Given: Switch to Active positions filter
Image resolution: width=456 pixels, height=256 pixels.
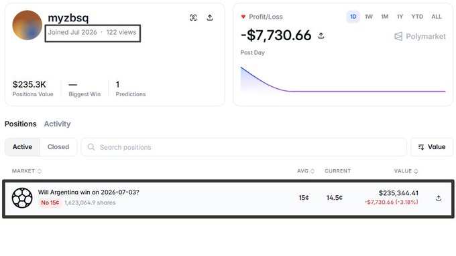Looking at the screenshot, I should [x=22, y=147].
